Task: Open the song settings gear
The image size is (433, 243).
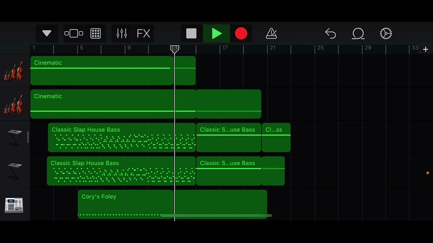Action: coord(386,33)
